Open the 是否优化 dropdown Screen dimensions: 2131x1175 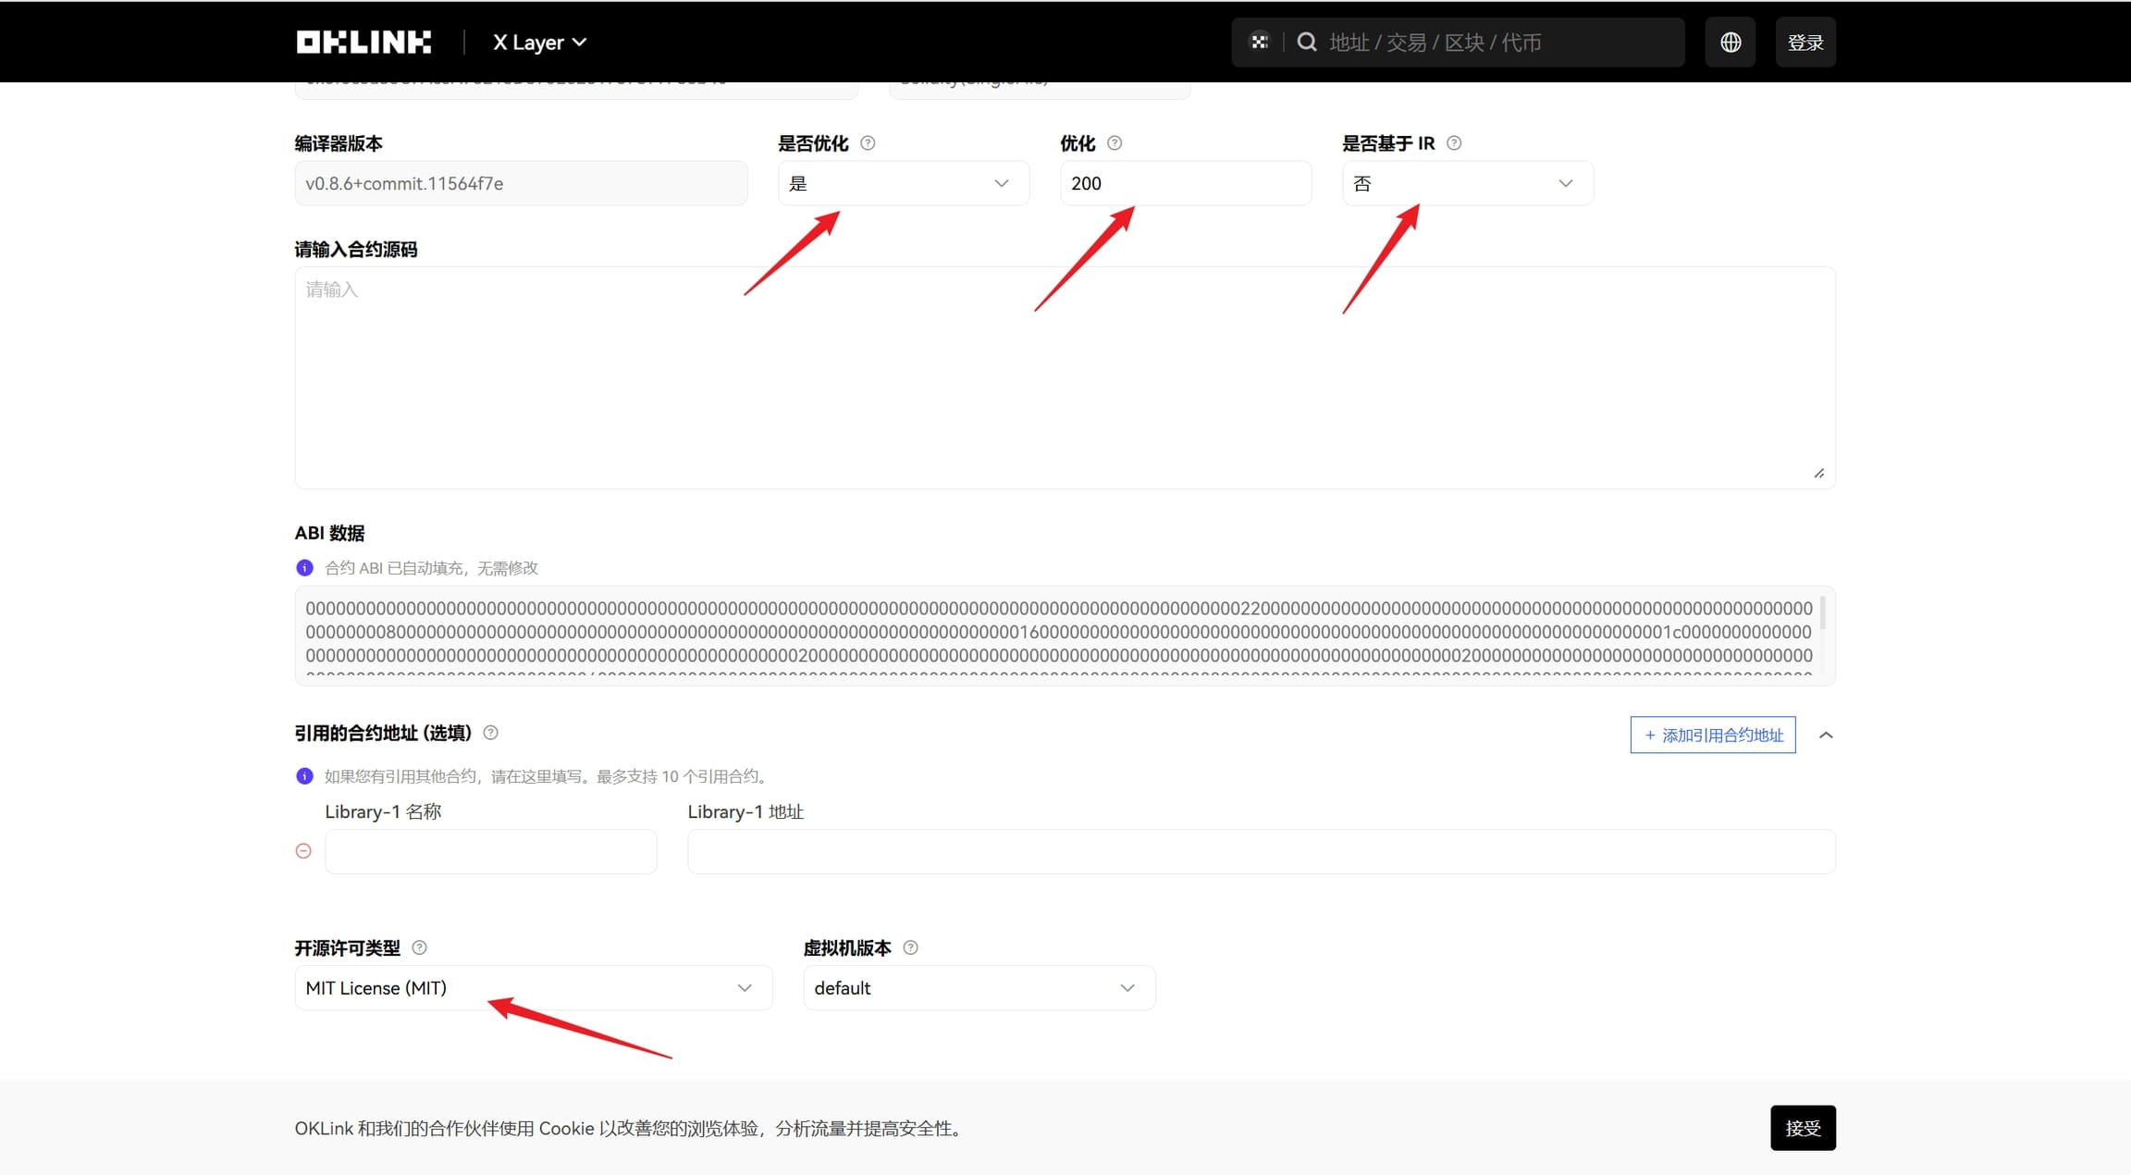[x=904, y=183]
